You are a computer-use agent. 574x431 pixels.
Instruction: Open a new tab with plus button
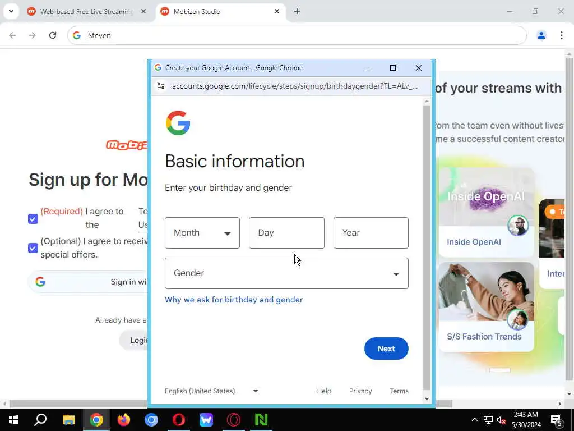pos(297,12)
